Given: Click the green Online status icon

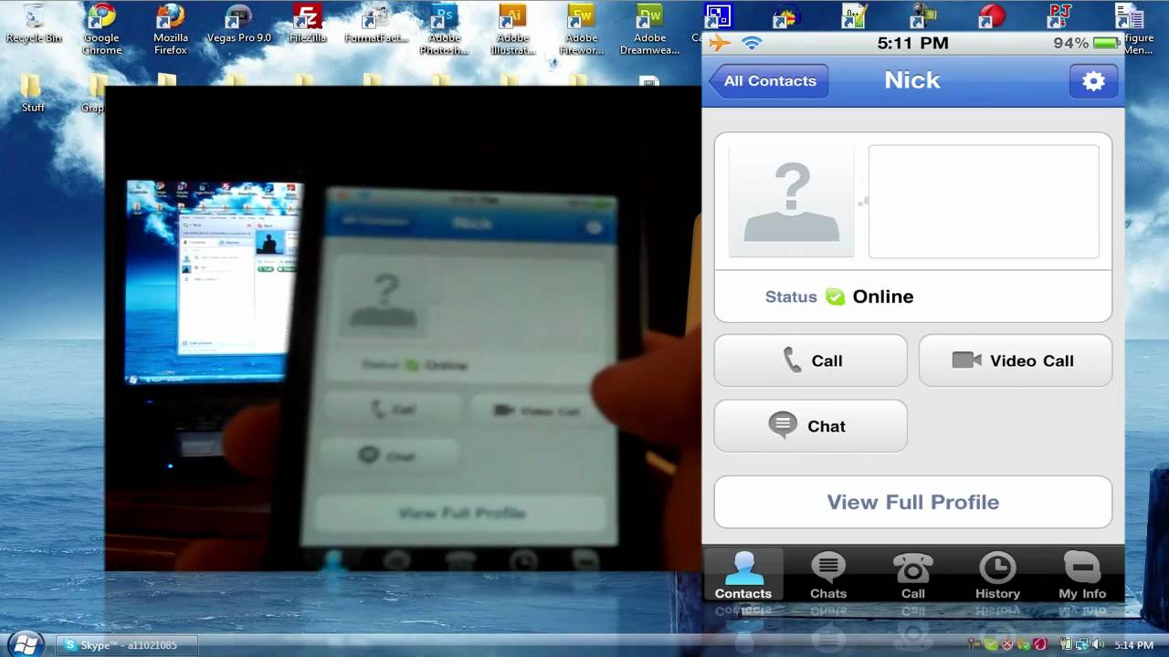Looking at the screenshot, I should [835, 297].
